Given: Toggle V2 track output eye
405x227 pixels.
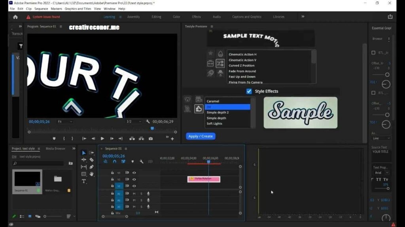Looking at the screenshot, I should tap(134, 179).
